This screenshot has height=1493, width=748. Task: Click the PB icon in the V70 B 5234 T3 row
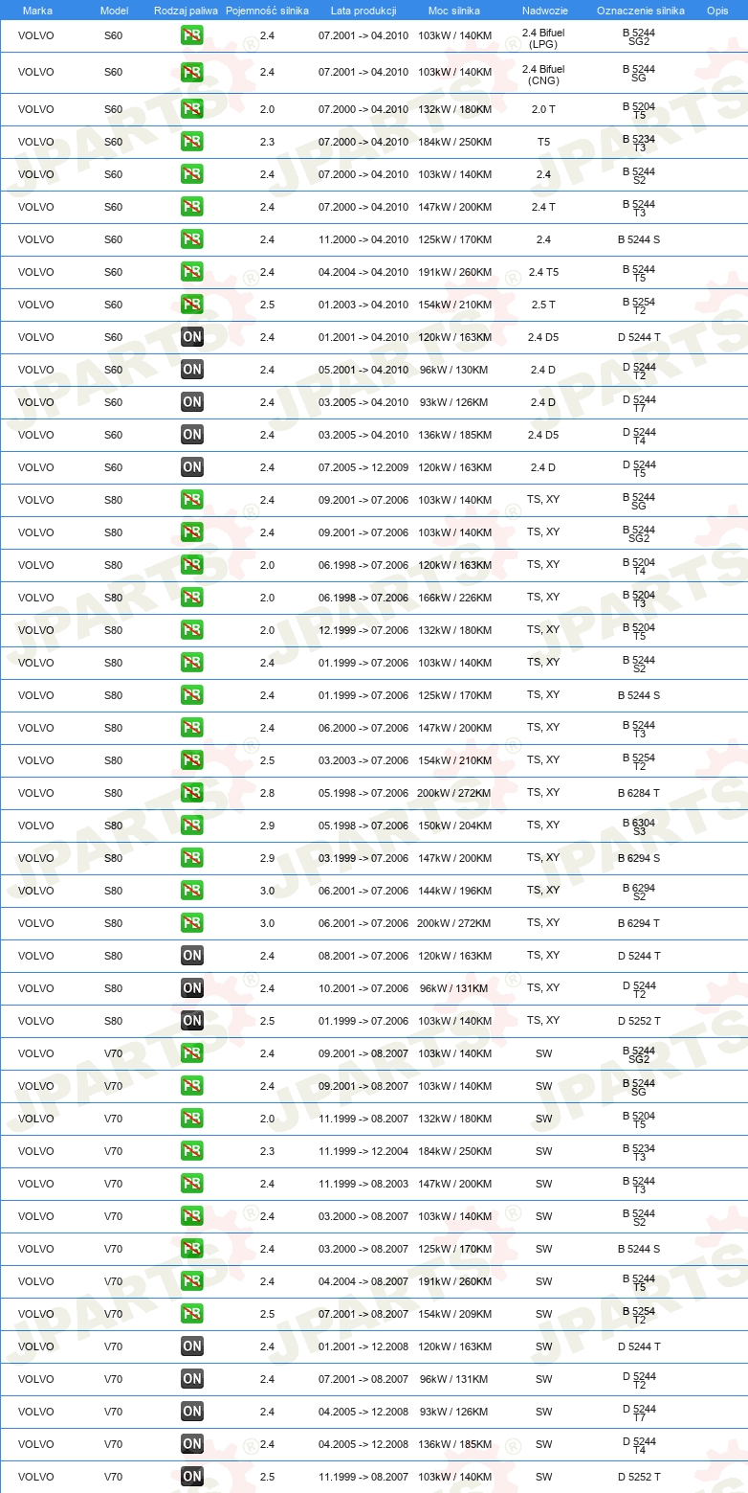[192, 1151]
